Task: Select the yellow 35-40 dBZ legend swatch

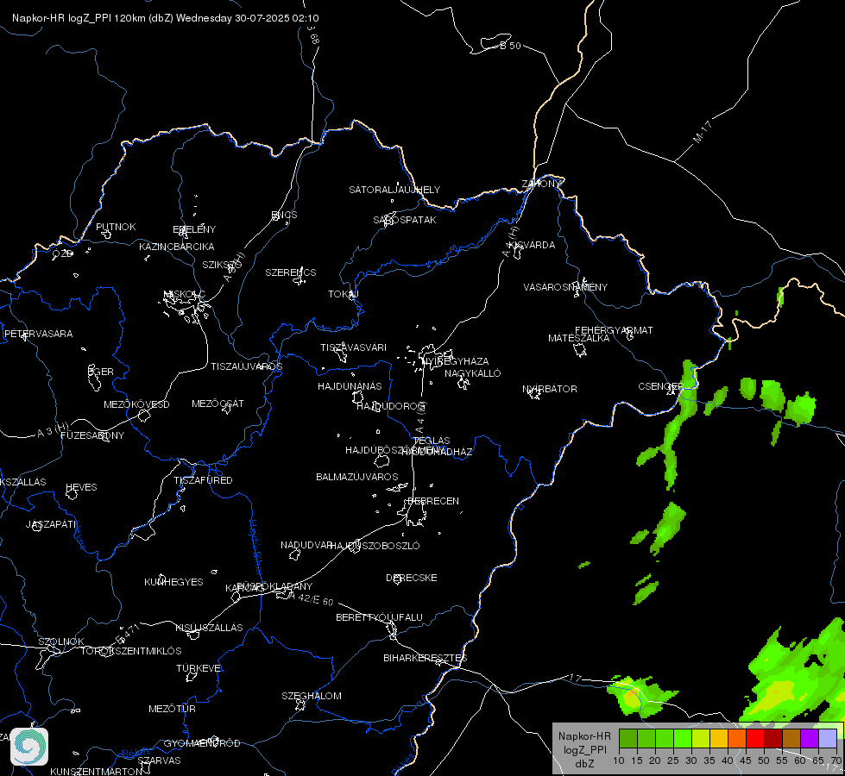Action: [x=719, y=738]
